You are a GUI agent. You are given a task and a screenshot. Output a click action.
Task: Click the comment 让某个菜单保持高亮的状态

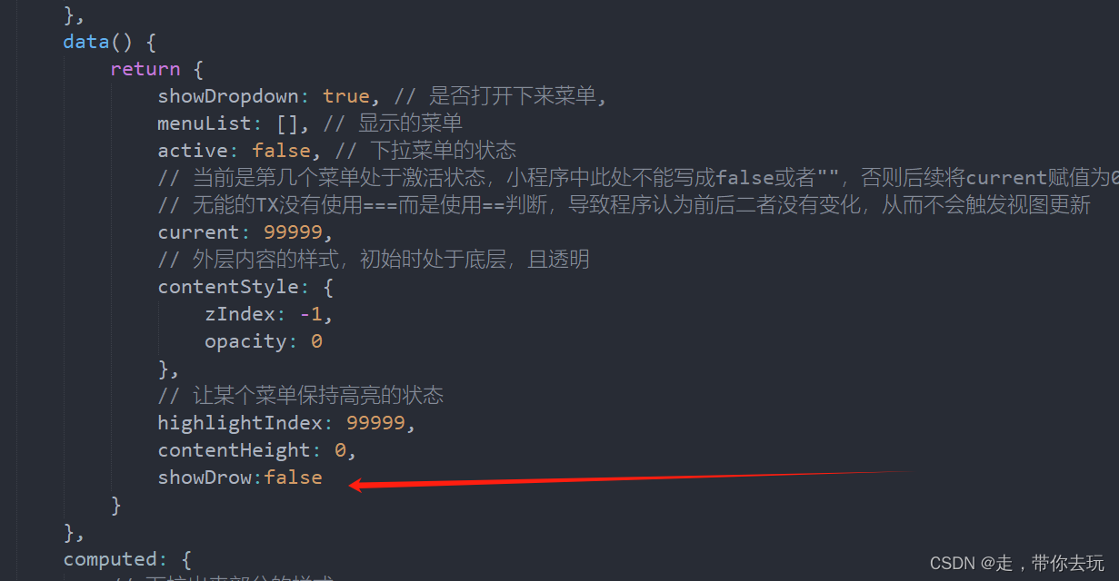point(300,396)
